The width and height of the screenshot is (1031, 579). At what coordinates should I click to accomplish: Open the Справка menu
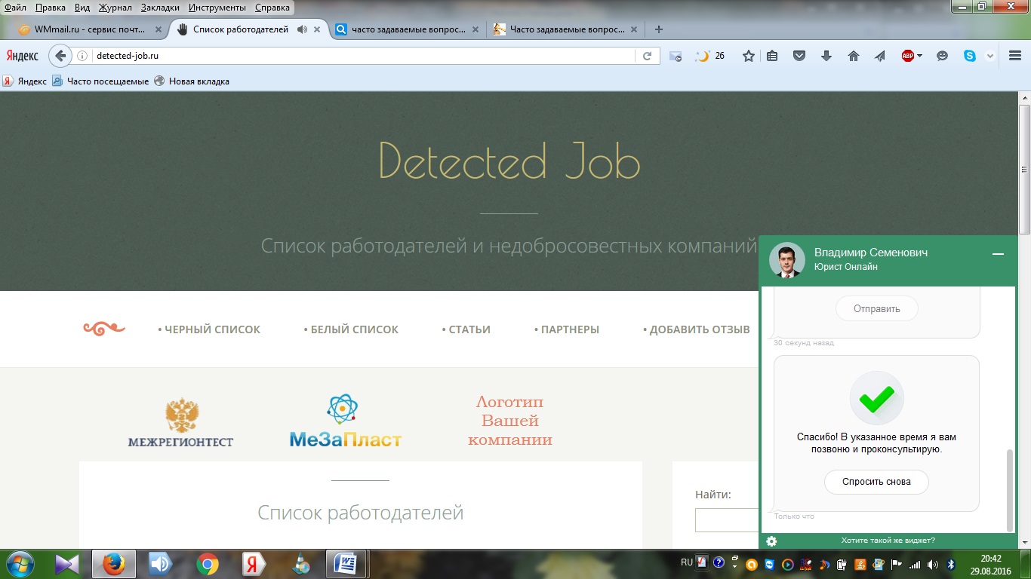click(x=272, y=8)
